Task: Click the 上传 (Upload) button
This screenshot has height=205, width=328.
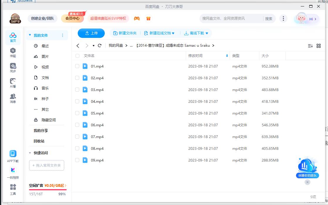Action: pyautogui.click(x=91, y=33)
